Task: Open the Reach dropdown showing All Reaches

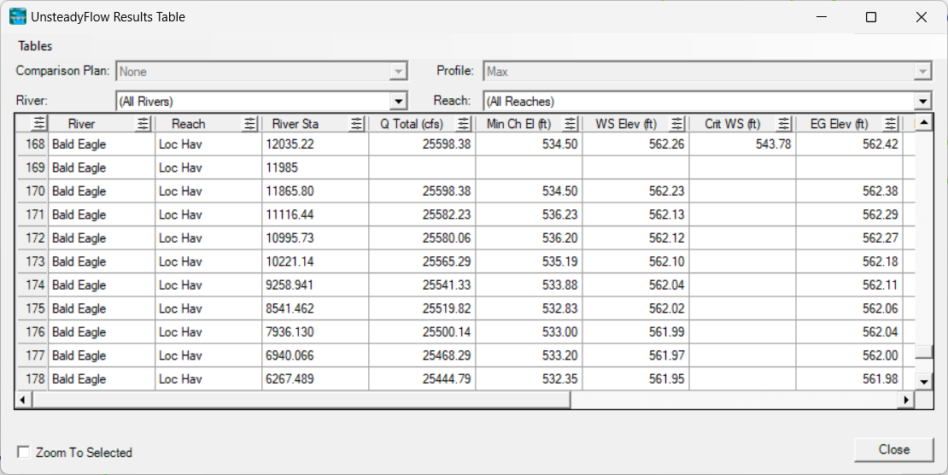Action: click(922, 102)
